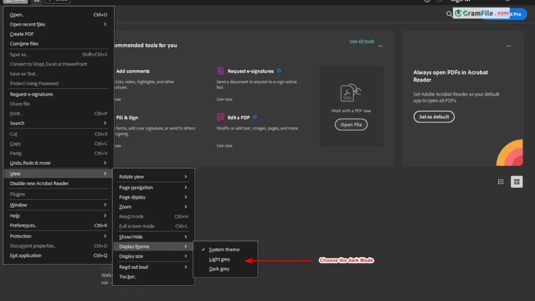The image size is (535, 301).
Task: Click 'Work with a PDF now' text
Action: click(x=351, y=111)
